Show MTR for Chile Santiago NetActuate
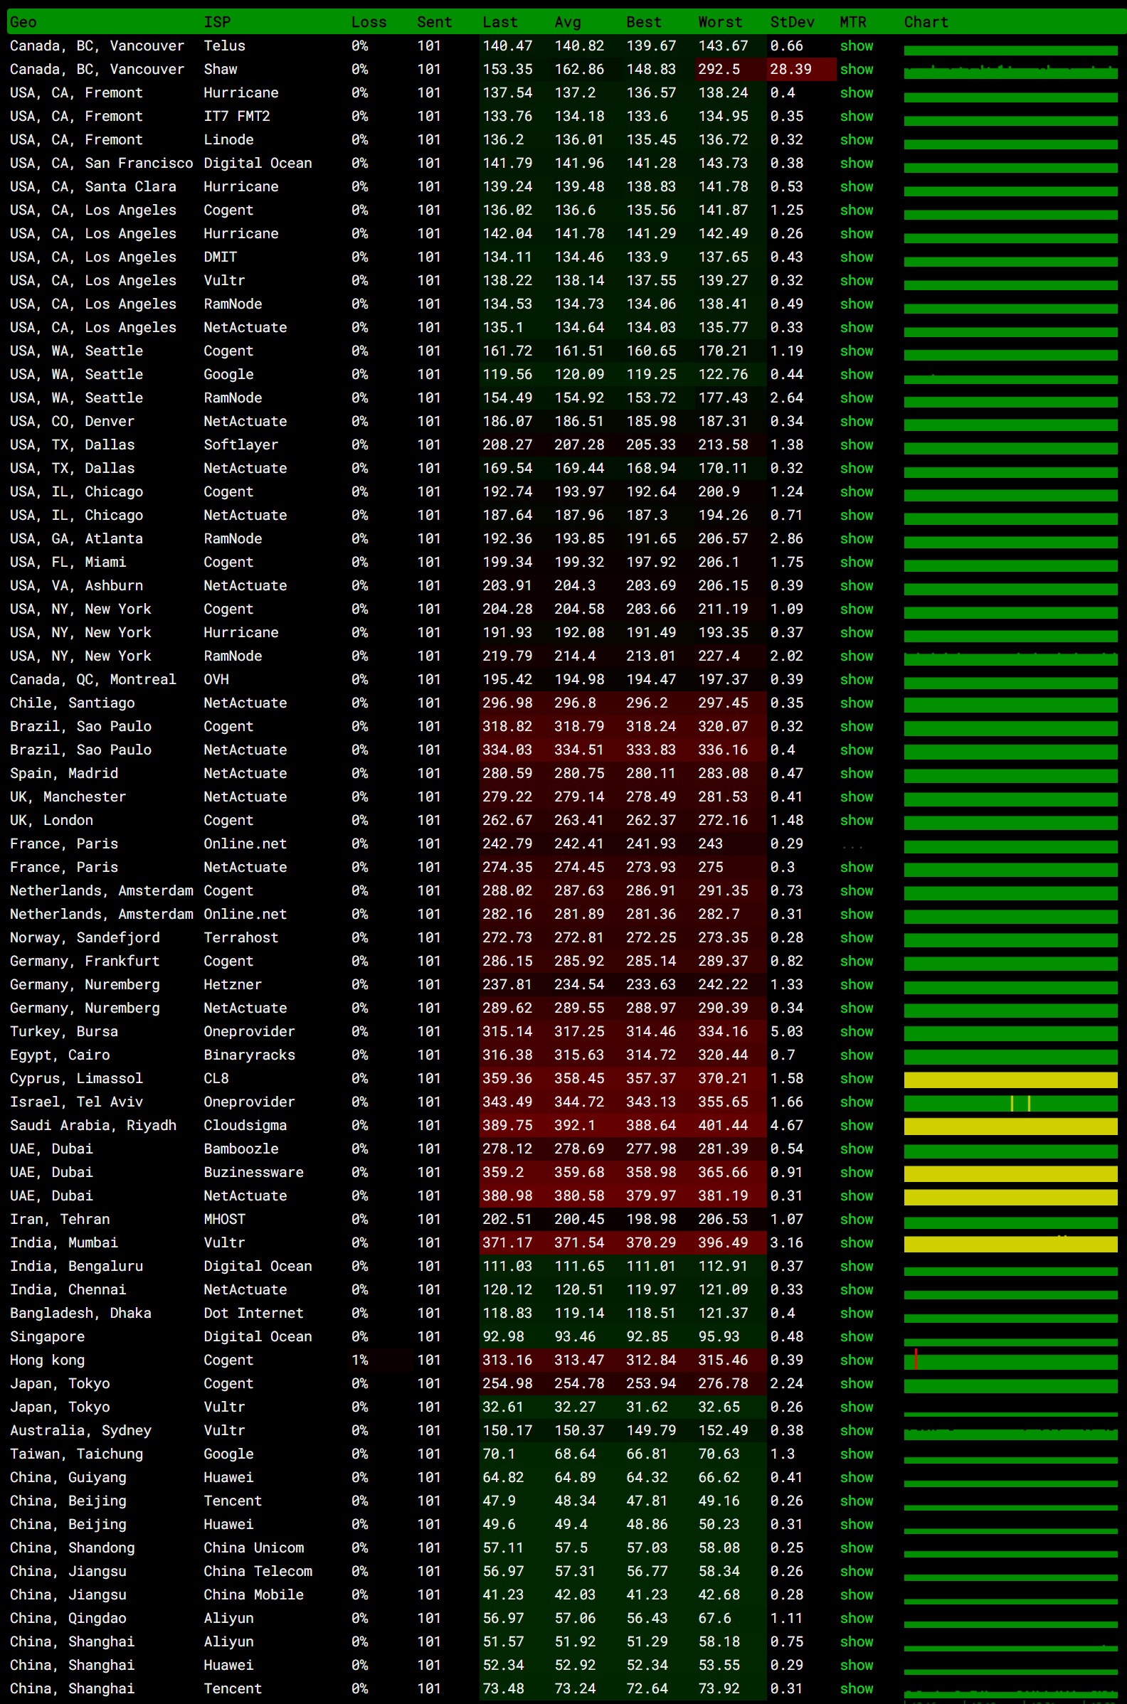Image resolution: width=1127 pixels, height=1704 pixels. tap(856, 703)
